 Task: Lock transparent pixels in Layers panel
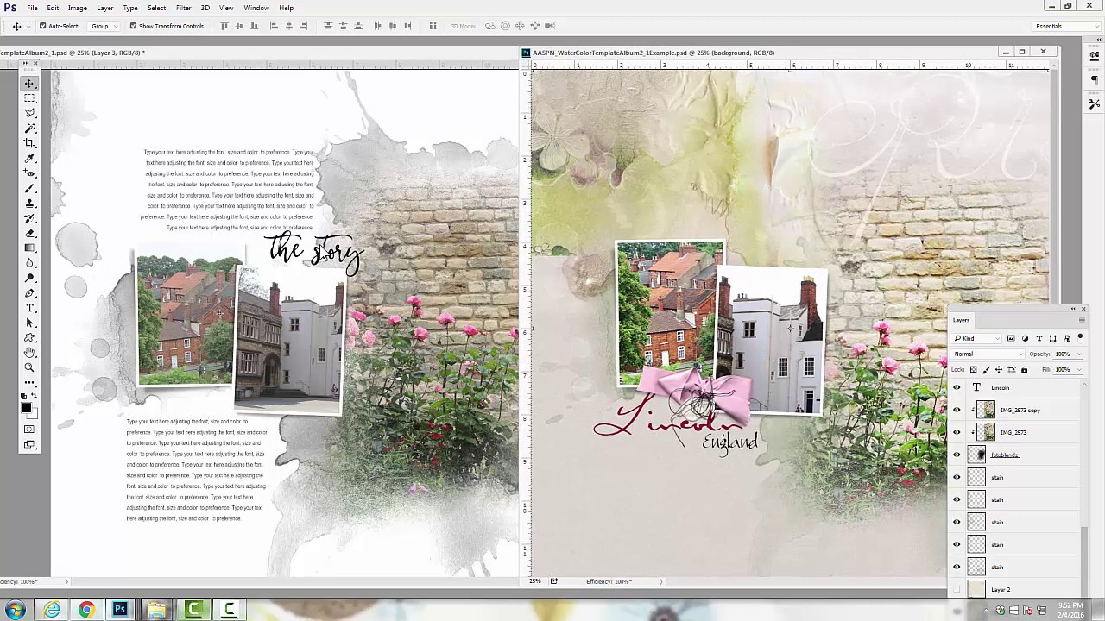coord(974,369)
